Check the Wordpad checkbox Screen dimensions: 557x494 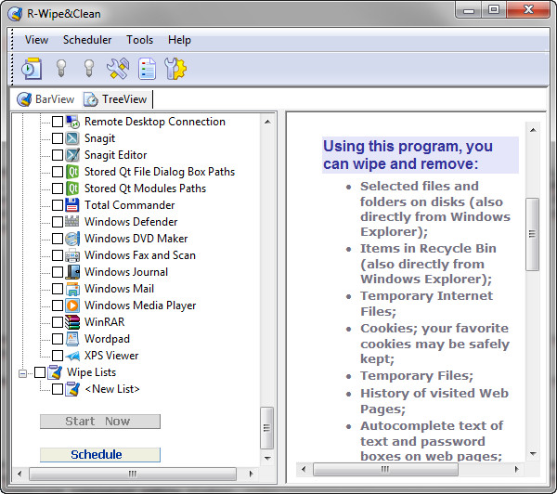point(58,339)
